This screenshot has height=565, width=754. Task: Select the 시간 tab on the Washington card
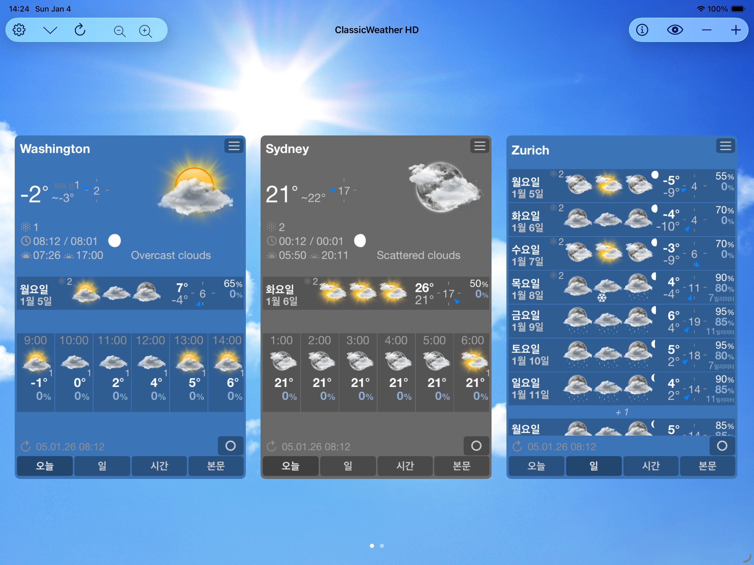pyautogui.click(x=159, y=466)
